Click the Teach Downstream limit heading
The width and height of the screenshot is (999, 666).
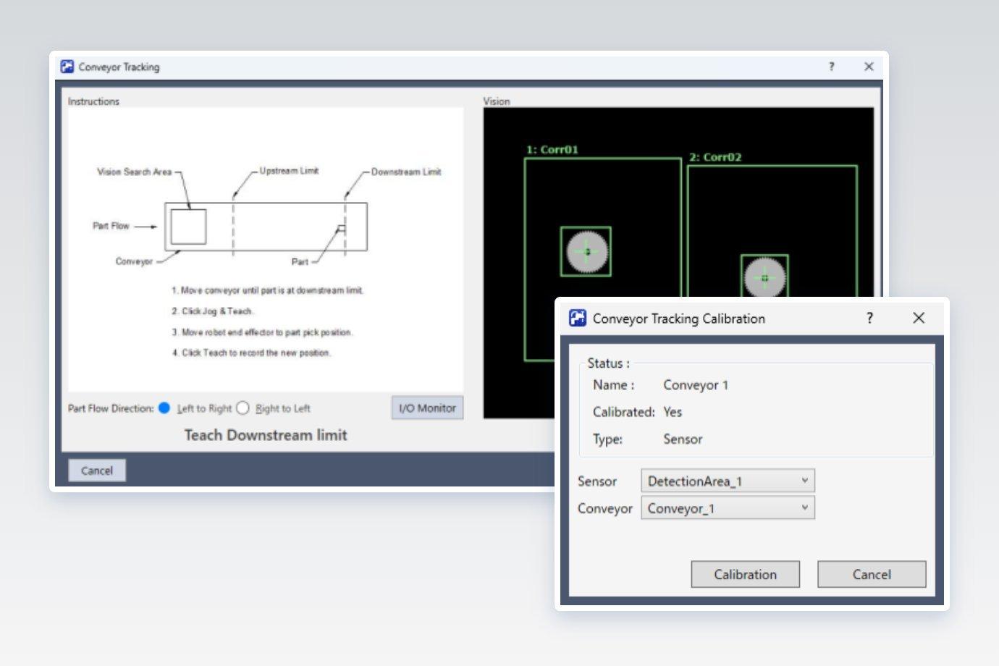[266, 435]
